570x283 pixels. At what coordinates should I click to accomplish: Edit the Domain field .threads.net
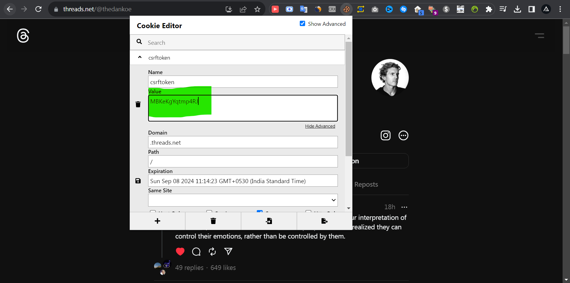coord(243,142)
